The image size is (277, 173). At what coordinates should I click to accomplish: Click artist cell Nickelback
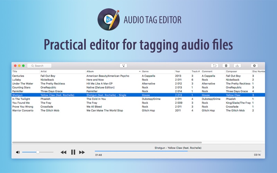pyautogui.click(x=47, y=80)
